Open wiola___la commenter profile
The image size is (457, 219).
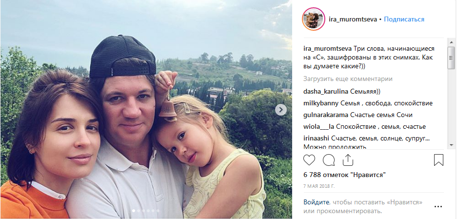(318, 127)
